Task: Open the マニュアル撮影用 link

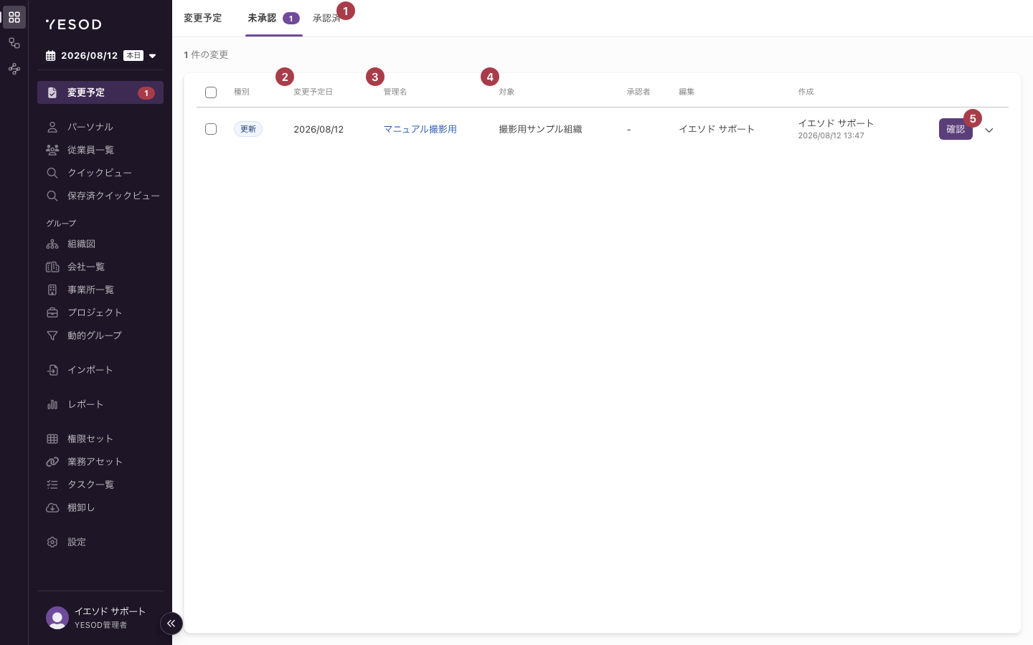Action: [420, 129]
